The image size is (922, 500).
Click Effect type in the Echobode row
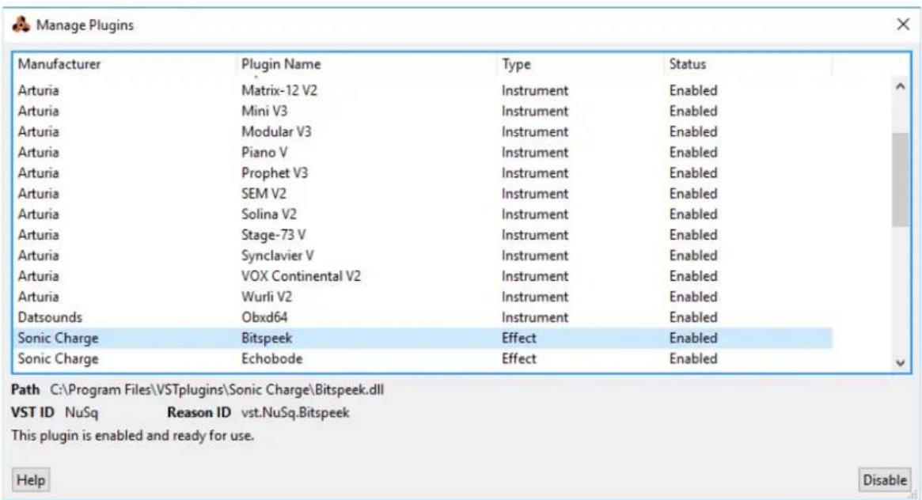pos(518,358)
